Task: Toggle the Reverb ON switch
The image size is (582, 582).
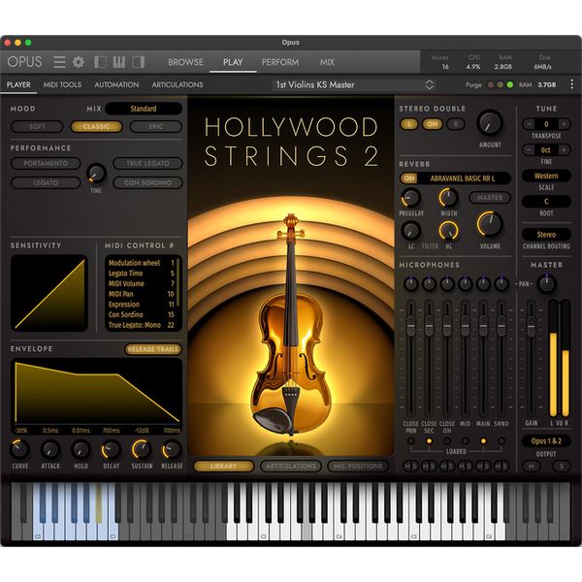Action: tap(409, 178)
